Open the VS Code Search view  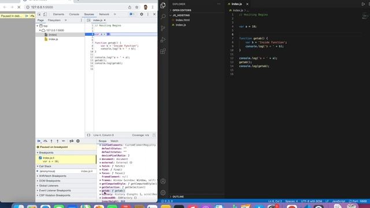pos(163,17)
